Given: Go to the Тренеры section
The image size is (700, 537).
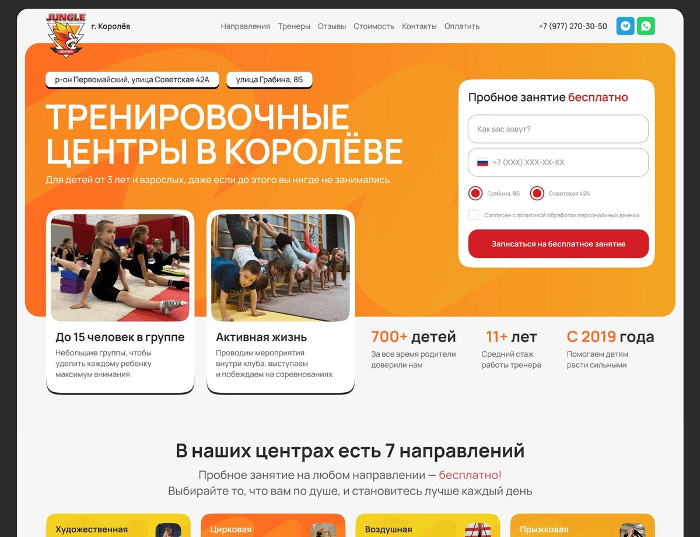Looking at the screenshot, I should point(294,26).
